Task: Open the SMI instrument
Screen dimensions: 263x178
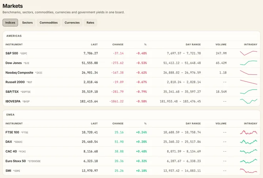Action: point(8,171)
